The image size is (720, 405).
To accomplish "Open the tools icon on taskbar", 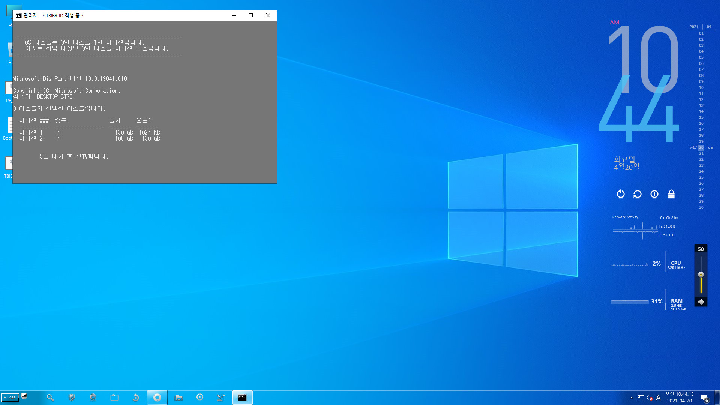I will [221, 397].
